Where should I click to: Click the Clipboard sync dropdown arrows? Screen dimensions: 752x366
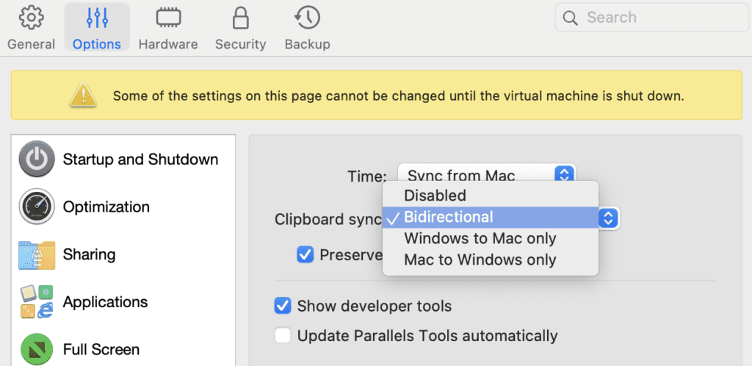607,218
